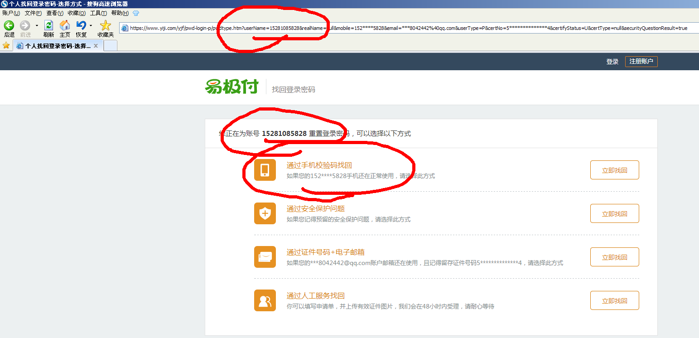Click the star icon left of the tab strip
The height and width of the screenshot is (338, 699).
tap(6, 45)
